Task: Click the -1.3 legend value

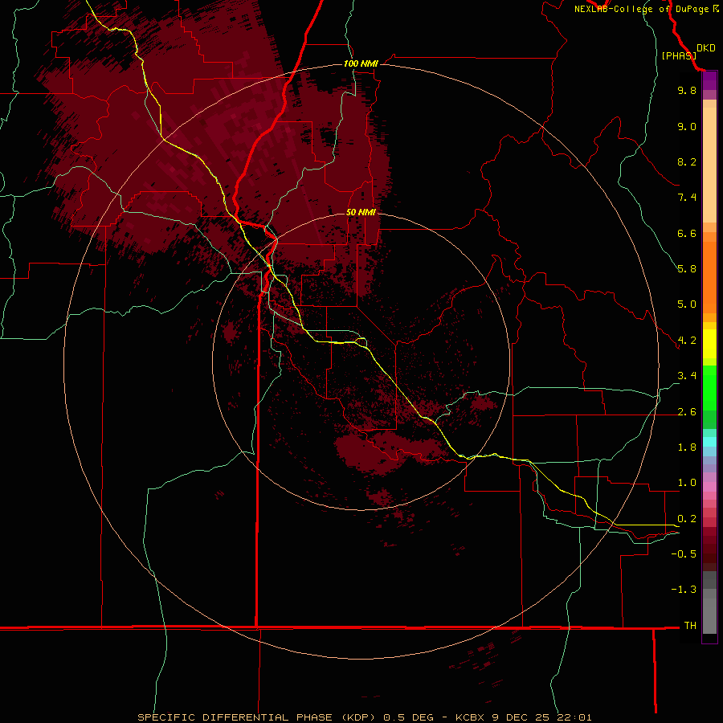Action: (684, 590)
